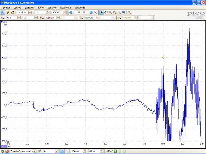The image size is (206, 154).
Task: Click the lightning bolt auto setup icon
Action: [8, 12]
